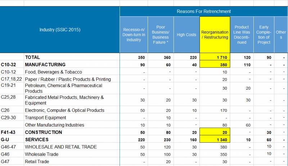288x166 pixels.
Task: Select the 'Early Completion of Project' header
Action: (264, 34)
